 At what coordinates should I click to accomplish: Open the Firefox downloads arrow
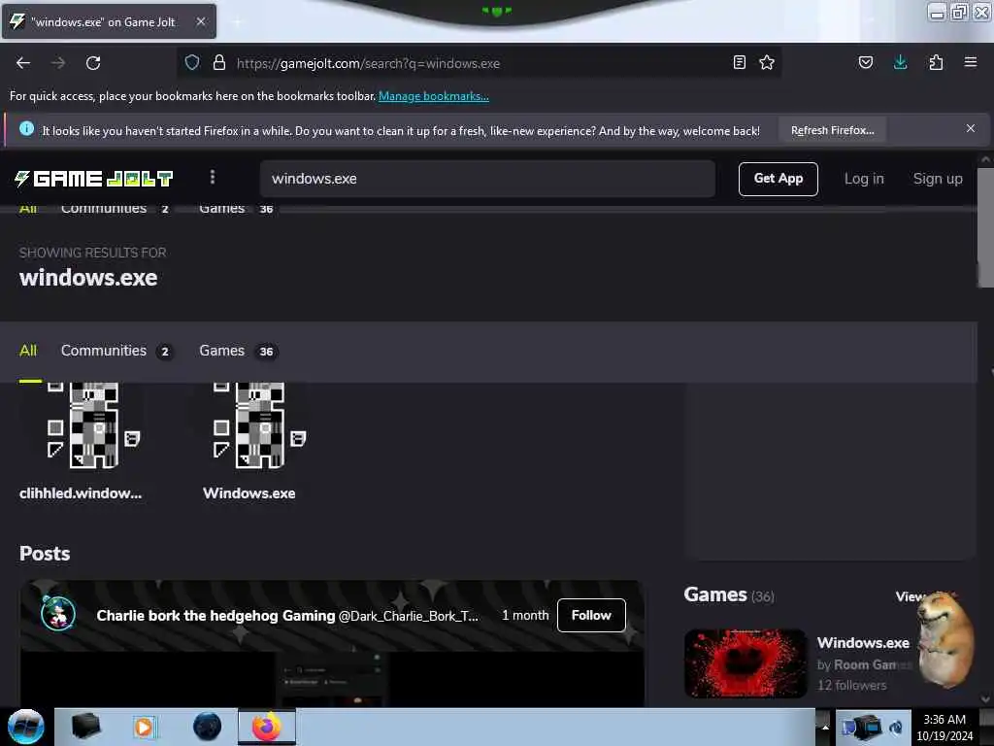coord(900,62)
